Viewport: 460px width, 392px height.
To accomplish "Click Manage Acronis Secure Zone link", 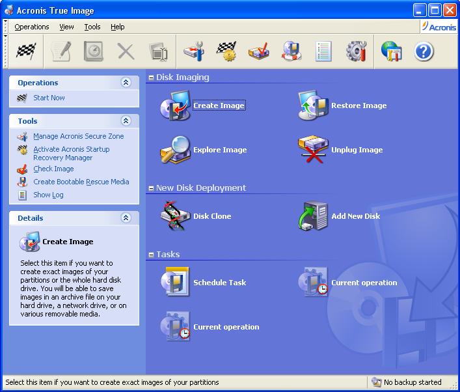I will (79, 136).
